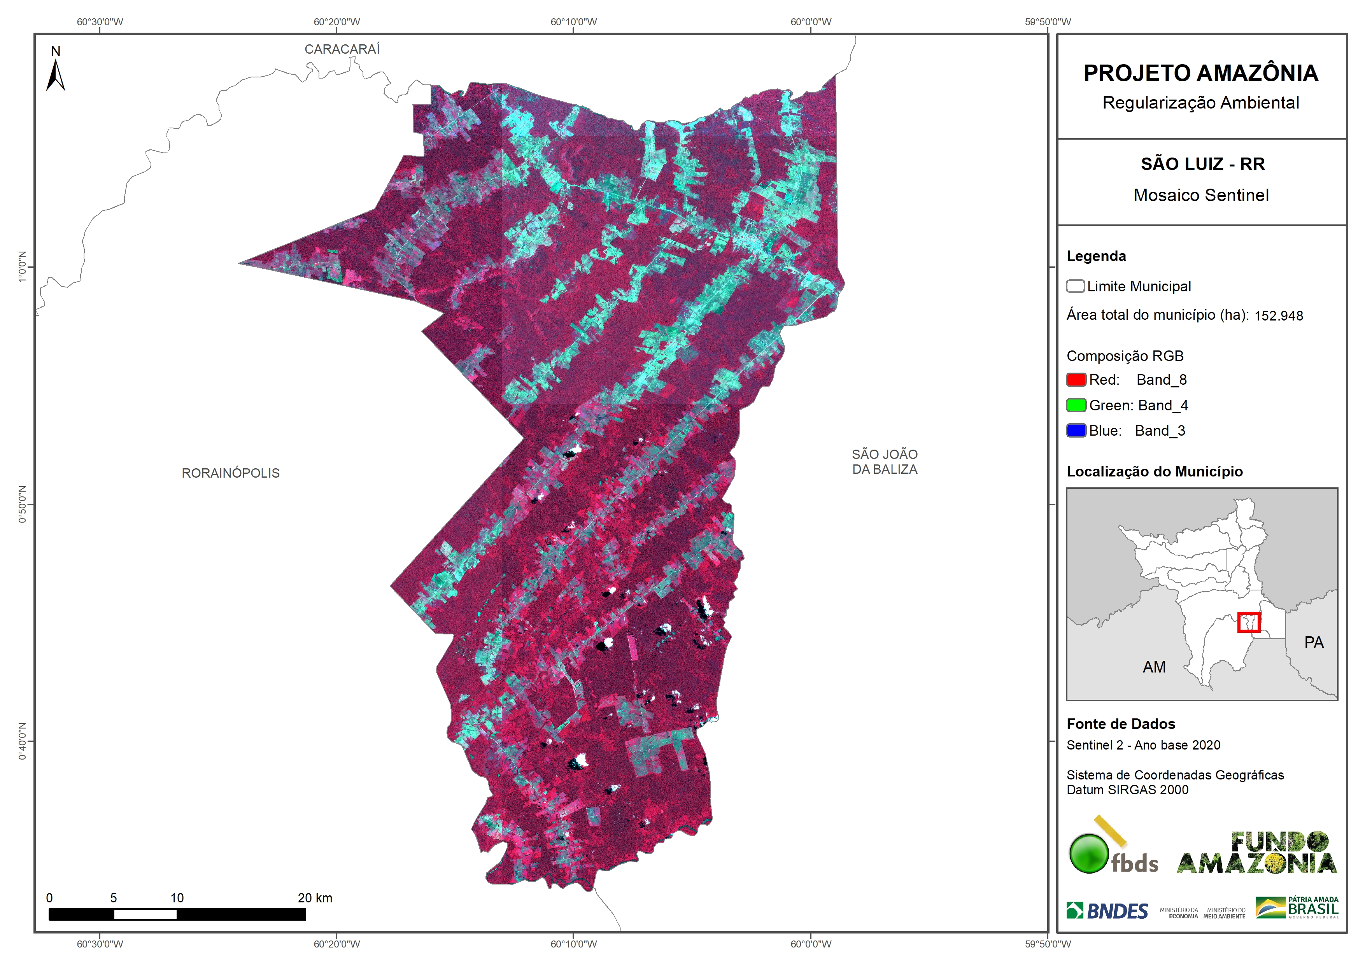Click the Pátria Amada Brasil logo
The height and width of the screenshot is (965, 1365).
point(1297,908)
